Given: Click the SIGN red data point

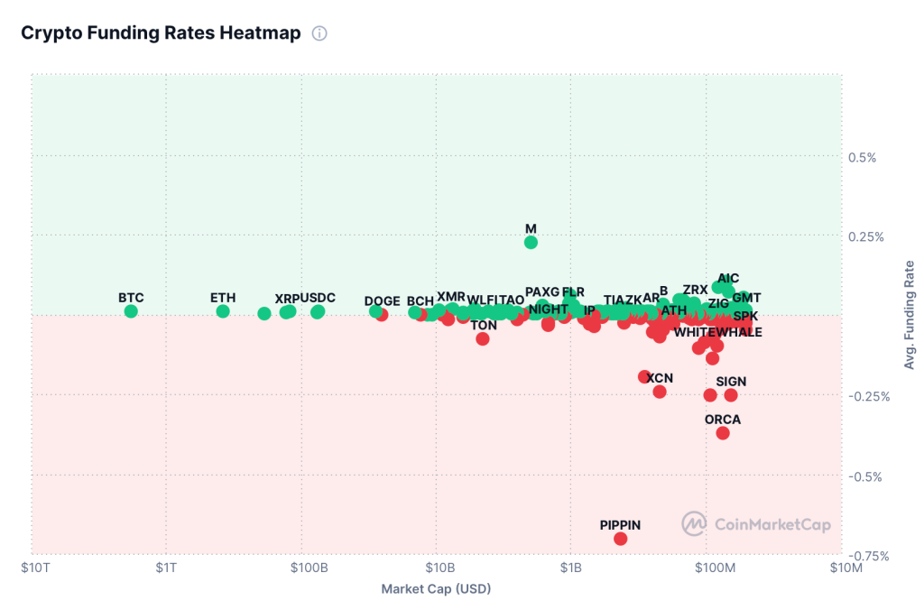Looking at the screenshot, I should [731, 395].
